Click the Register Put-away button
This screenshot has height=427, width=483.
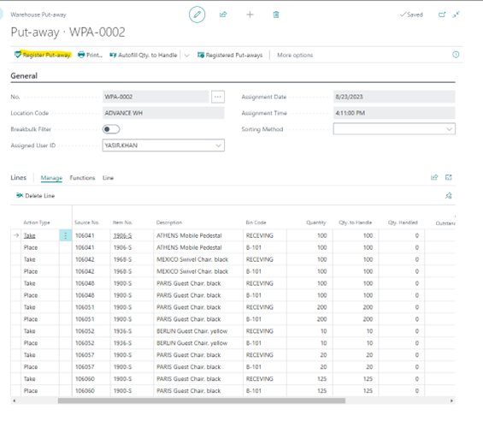coord(43,55)
